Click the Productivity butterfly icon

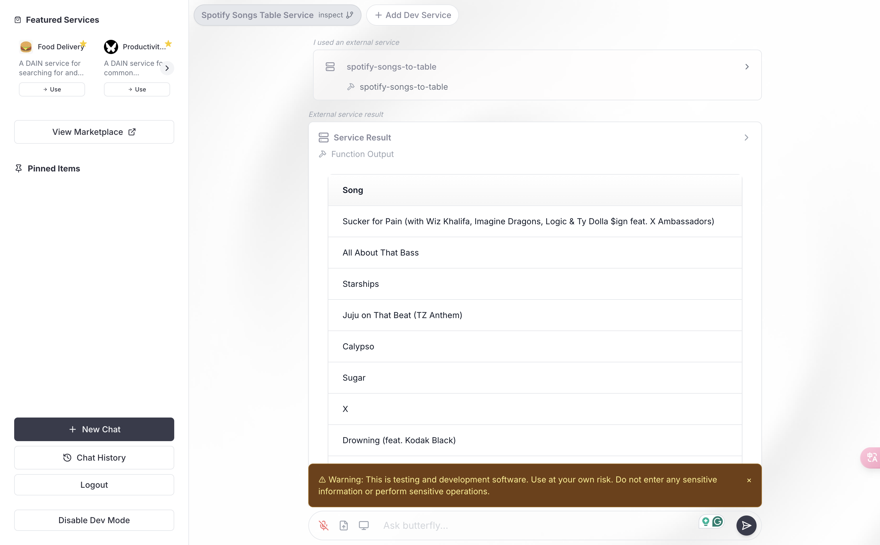coord(111,47)
